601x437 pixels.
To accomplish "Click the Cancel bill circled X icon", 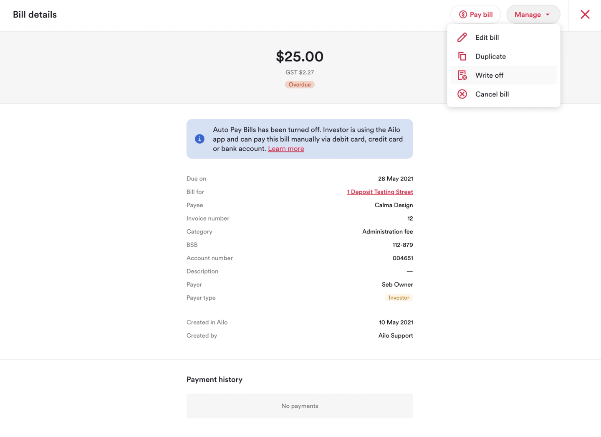I will pos(462,94).
